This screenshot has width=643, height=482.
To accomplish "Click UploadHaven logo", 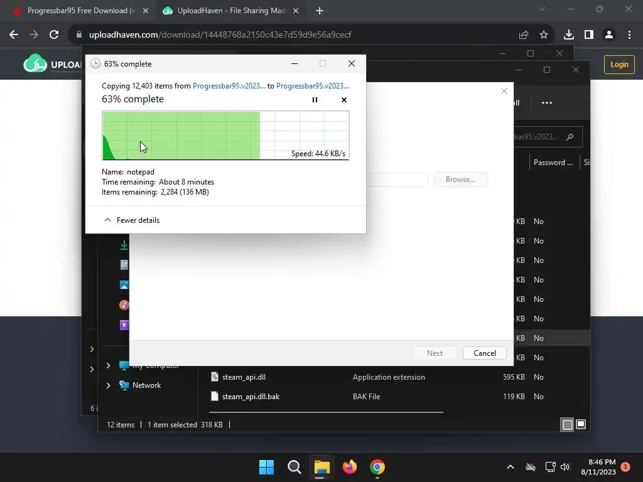I will pyautogui.click(x=52, y=65).
